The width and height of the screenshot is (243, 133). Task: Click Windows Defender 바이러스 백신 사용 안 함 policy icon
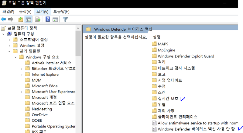coord(154,129)
